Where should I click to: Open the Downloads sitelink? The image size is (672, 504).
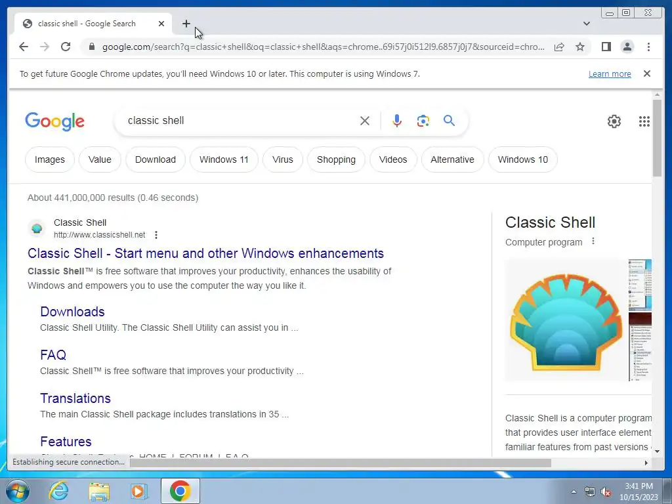coord(72,312)
